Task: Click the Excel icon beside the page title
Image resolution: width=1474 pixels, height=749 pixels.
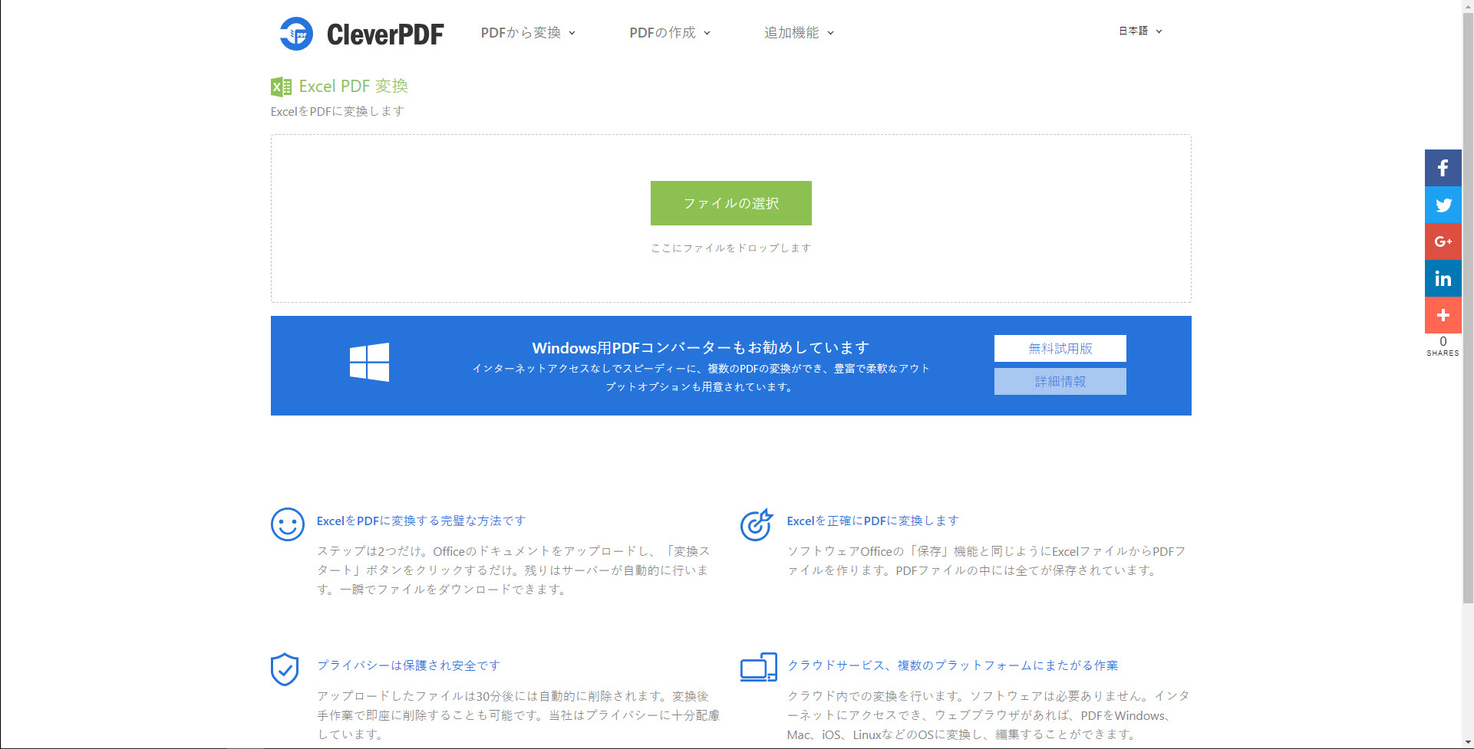Action: [281, 87]
